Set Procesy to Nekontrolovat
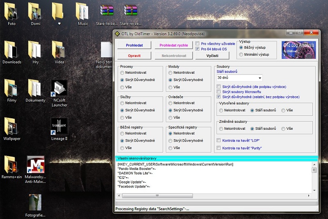328x219 pixels. tap(122, 72)
